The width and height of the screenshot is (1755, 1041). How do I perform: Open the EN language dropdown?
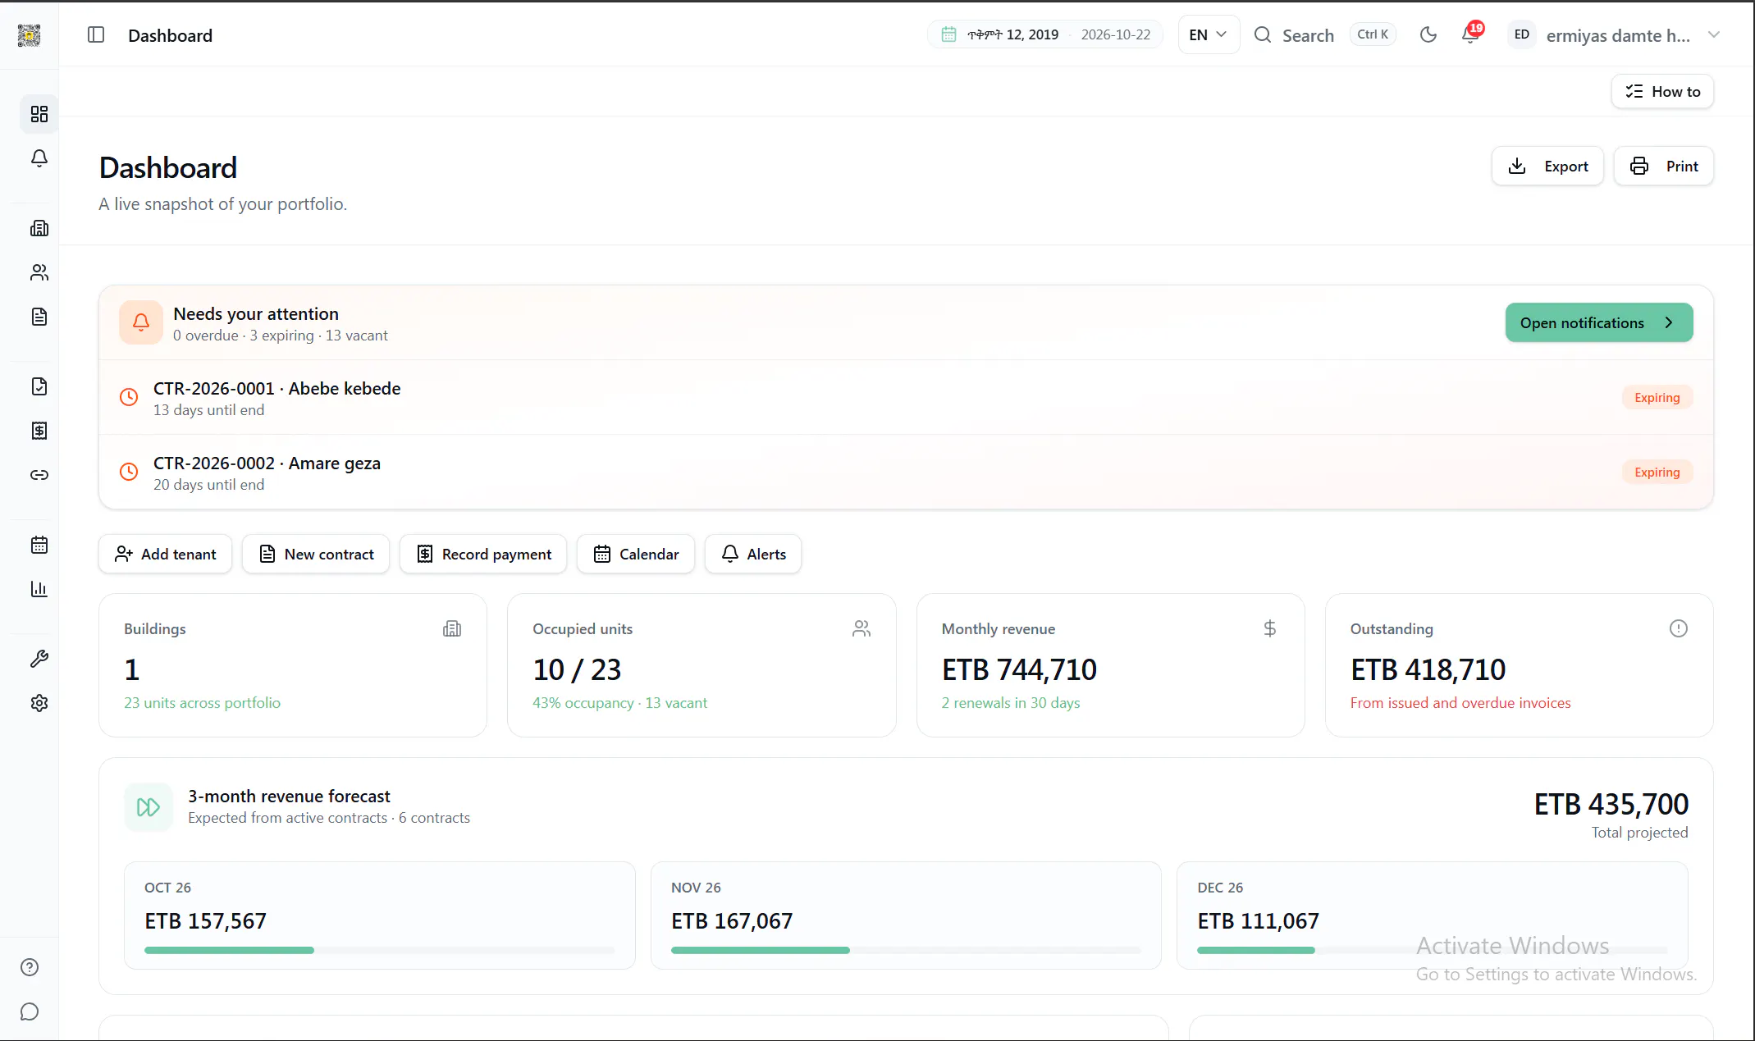pyautogui.click(x=1209, y=34)
